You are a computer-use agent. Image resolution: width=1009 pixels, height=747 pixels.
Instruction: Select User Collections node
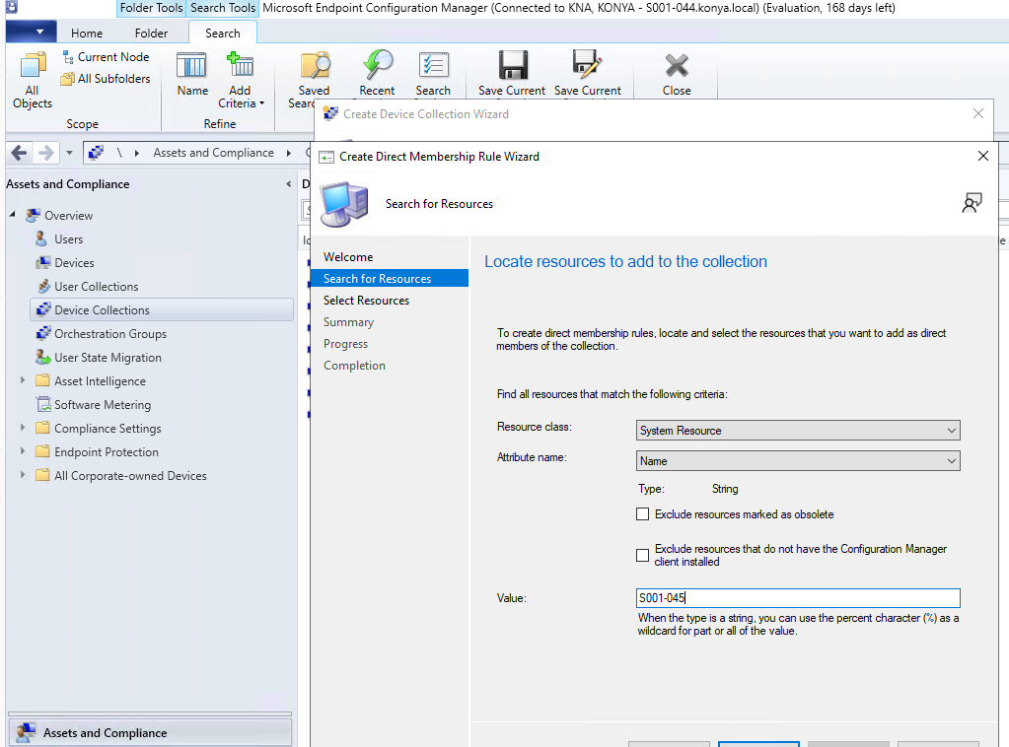coord(96,287)
